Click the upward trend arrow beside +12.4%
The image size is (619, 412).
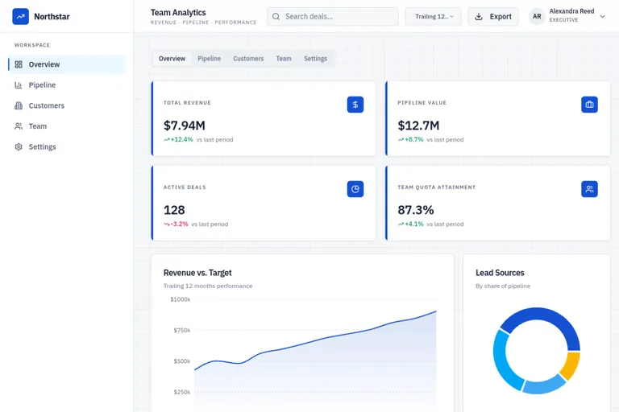coord(167,139)
